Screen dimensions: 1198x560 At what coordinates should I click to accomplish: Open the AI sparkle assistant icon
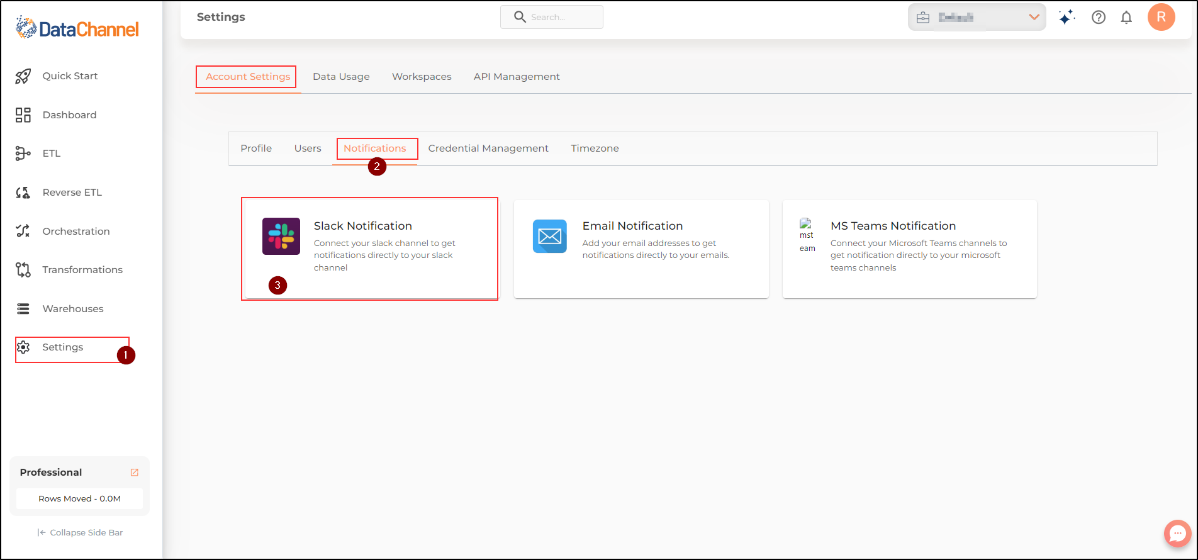pos(1066,17)
